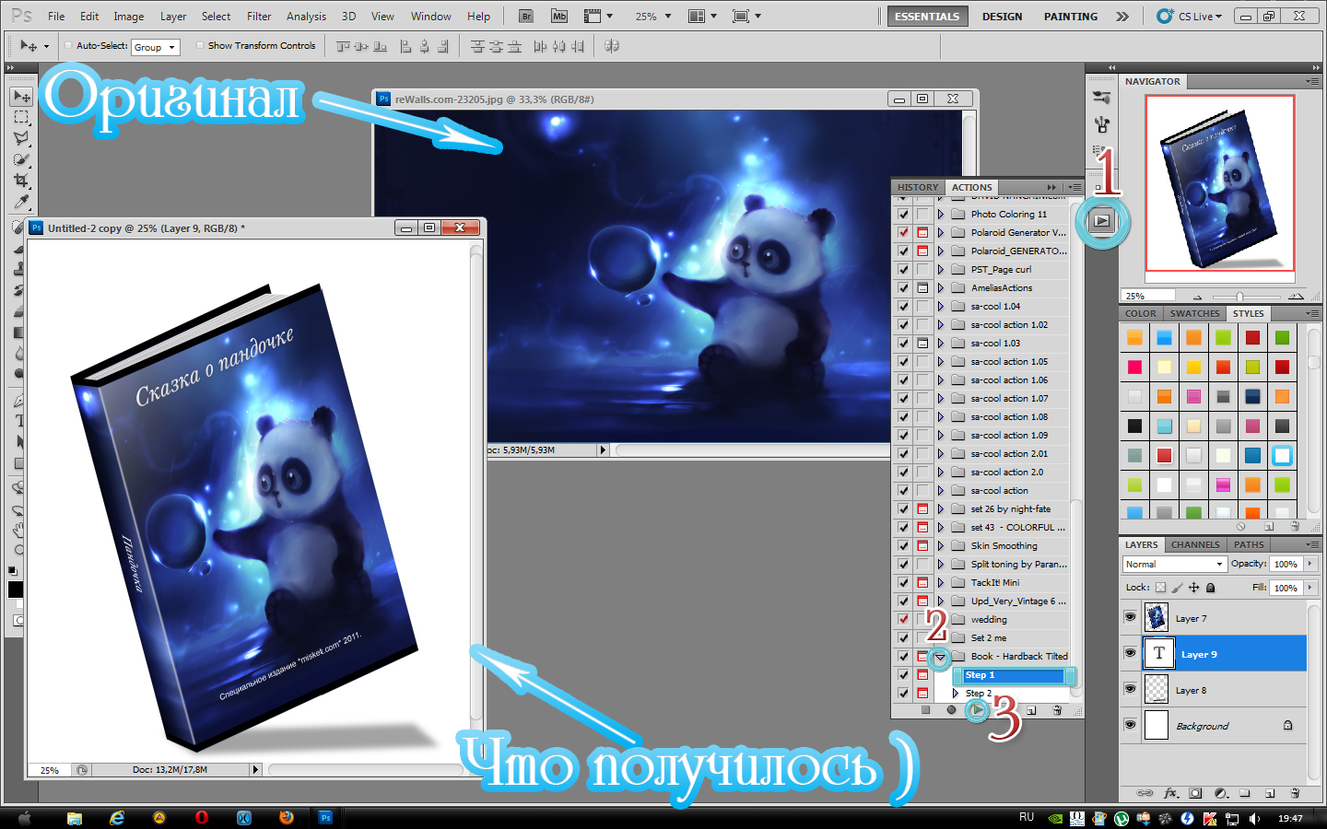Enable the Auto-Select checkbox
Viewport: 1327px width, 829px height.
(69, 45)
